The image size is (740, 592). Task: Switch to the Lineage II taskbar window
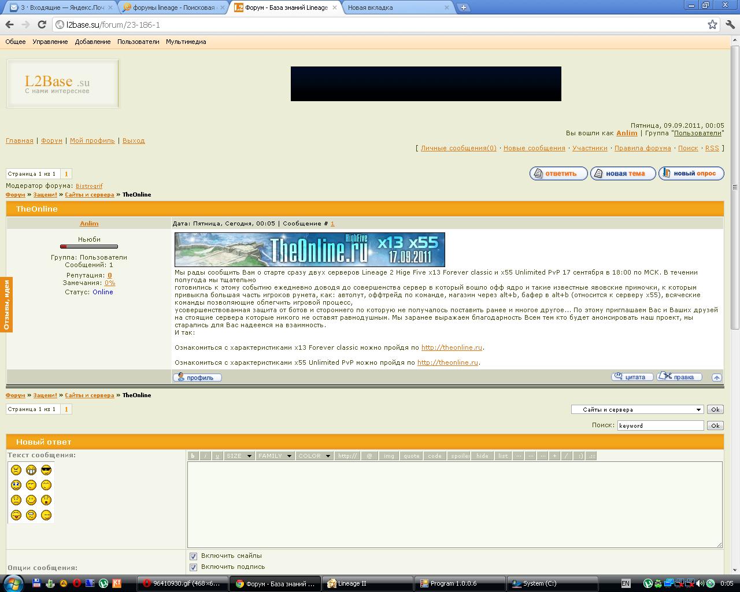coord(368,584)
